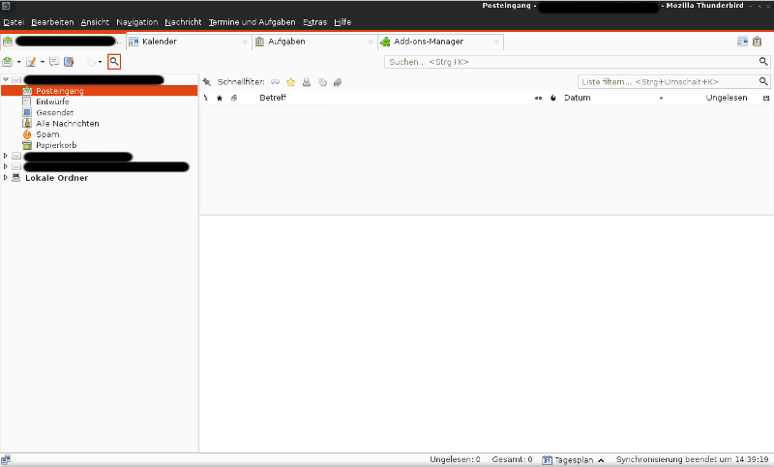The height and width of the screenshot is (467, 774).
Task: Click the online status icon in the status bar
Action: coord(6,460)
